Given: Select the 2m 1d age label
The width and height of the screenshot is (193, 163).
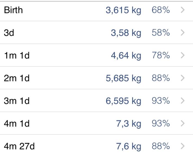Looking at the screenshot, I should coord(17,78).
